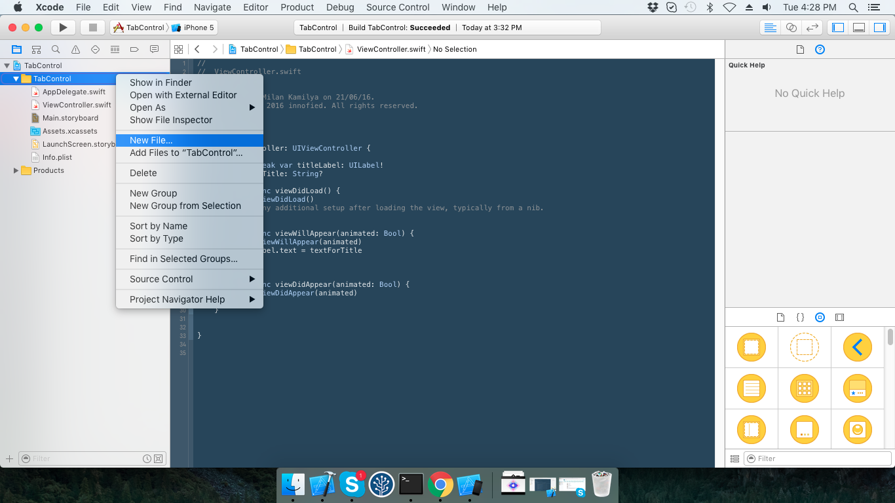
Task: Switch to the Assistant editor
Action: (791, 28)
